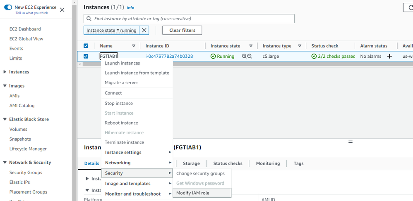This screenshot has width=413, height=201.
Task: Open AMIs in the sidebar
Action: click(x=14, y=96)
